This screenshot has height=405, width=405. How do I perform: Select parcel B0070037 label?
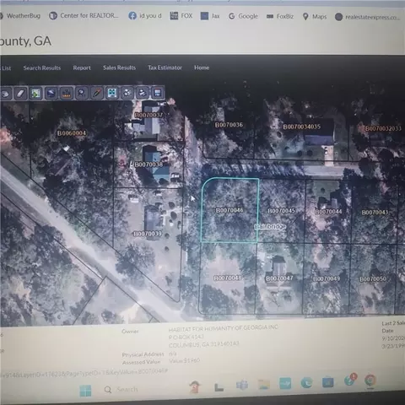pyautogui.click(x=148, y=115)
